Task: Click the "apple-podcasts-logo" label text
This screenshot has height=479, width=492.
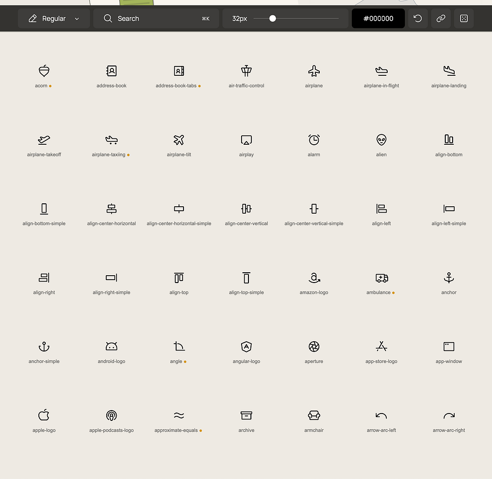Action: [x=111, y=430]
